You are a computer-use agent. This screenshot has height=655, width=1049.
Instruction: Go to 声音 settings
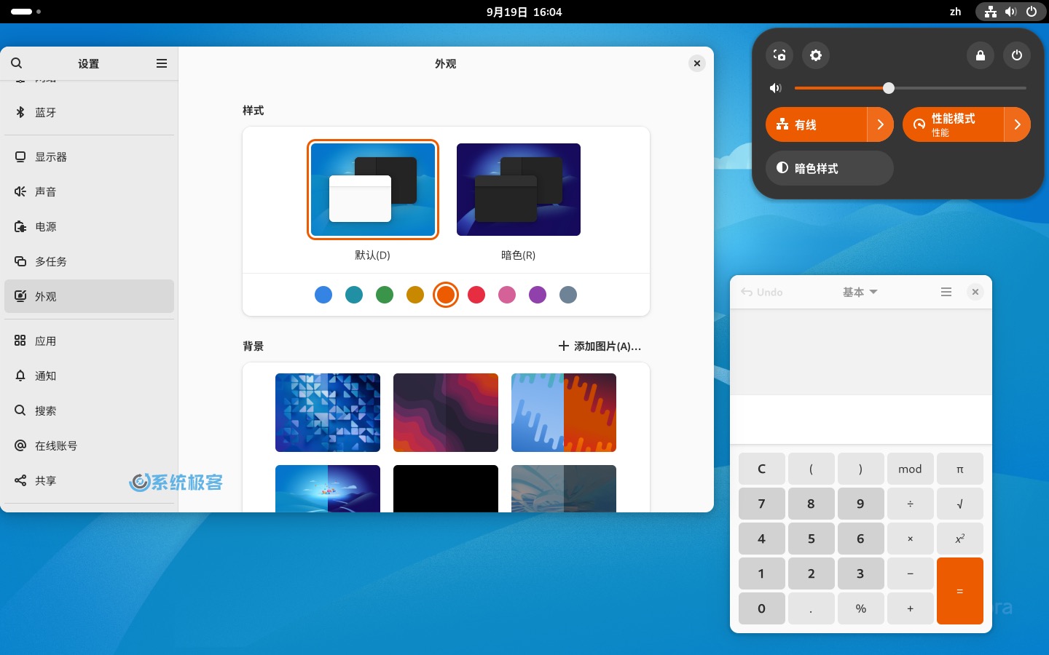89,191
